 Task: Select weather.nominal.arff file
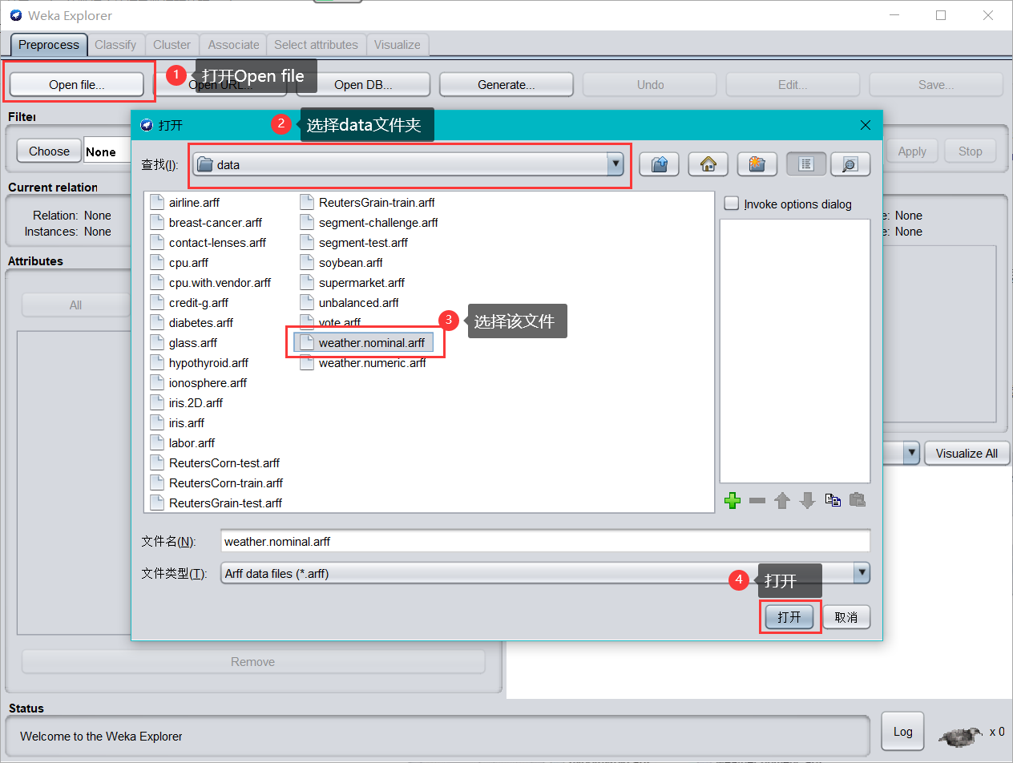coord(363,343)
